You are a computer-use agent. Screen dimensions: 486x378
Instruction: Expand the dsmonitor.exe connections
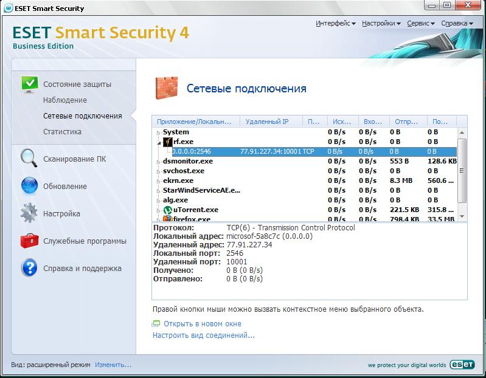point(159,162)
